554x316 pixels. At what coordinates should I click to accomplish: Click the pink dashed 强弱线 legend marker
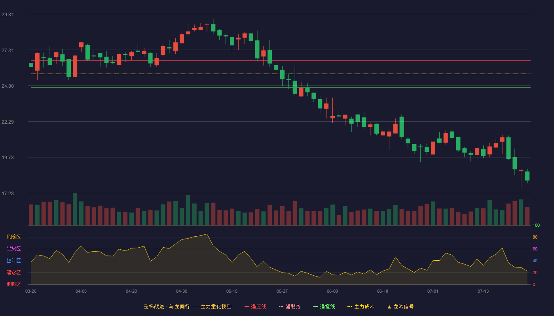(281, 307)
